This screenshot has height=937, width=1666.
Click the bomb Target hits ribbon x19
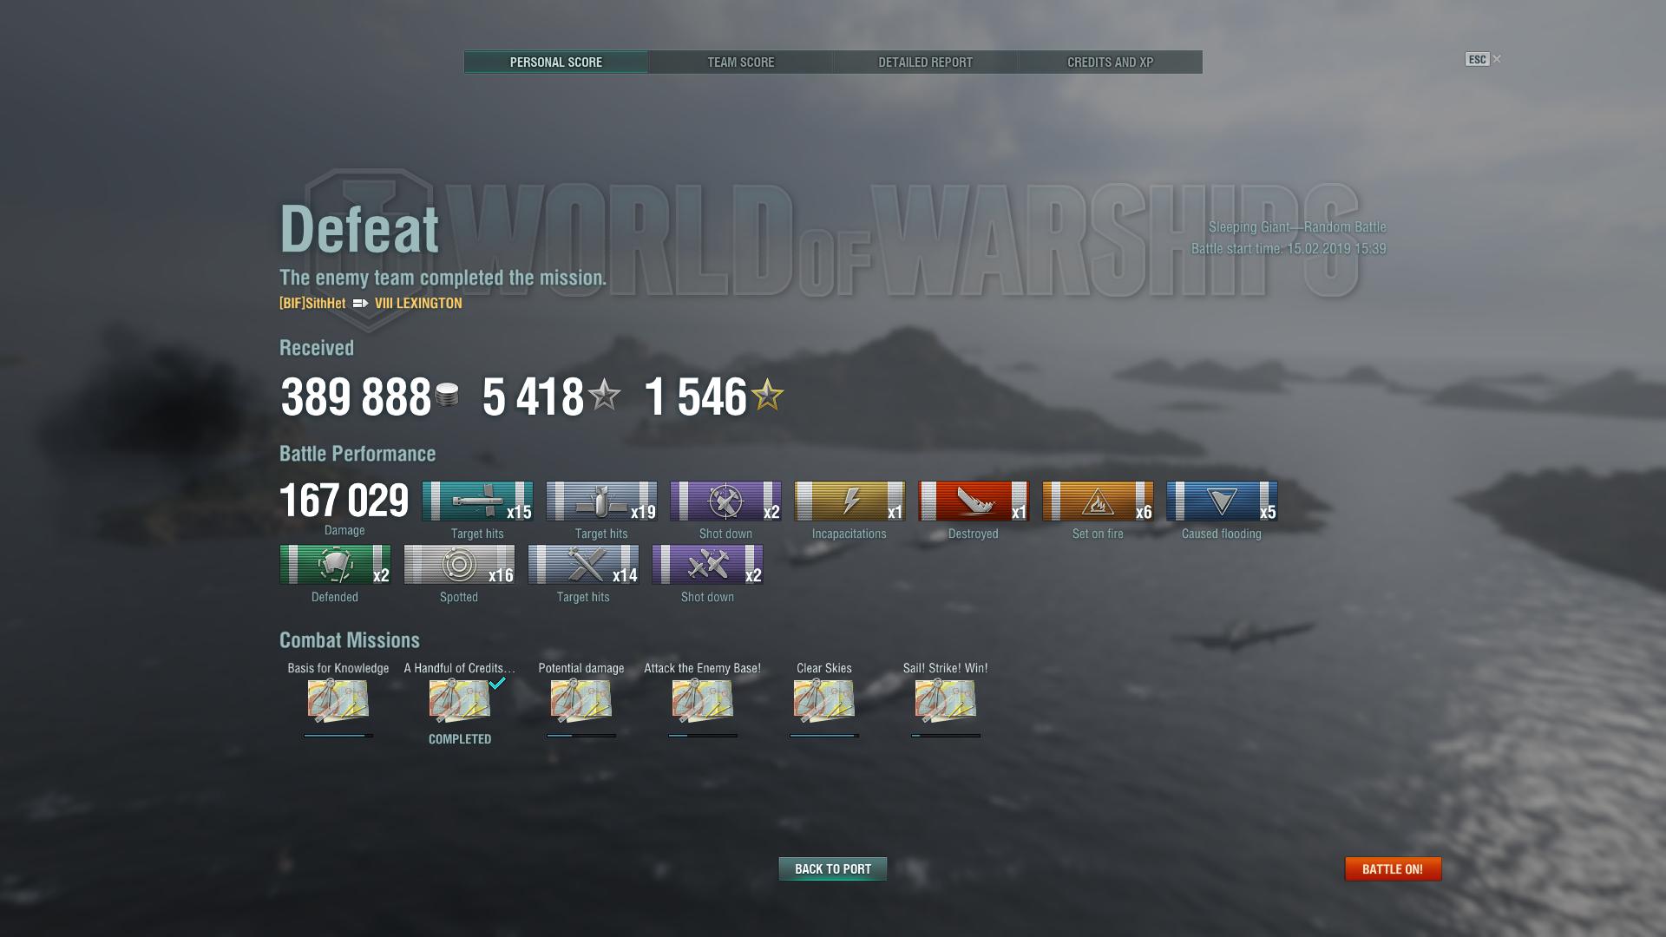coord(601,501)
